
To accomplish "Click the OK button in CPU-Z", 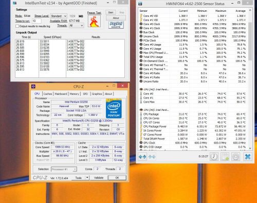I will point(117,178).
